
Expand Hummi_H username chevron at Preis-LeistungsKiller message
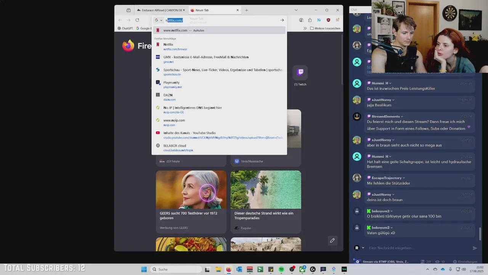(390, 83)
